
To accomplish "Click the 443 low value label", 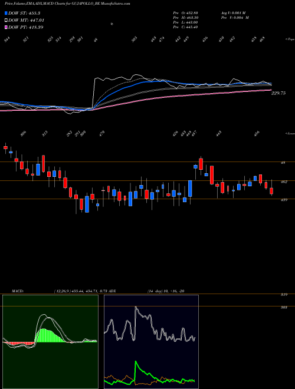I will point(218,134).
